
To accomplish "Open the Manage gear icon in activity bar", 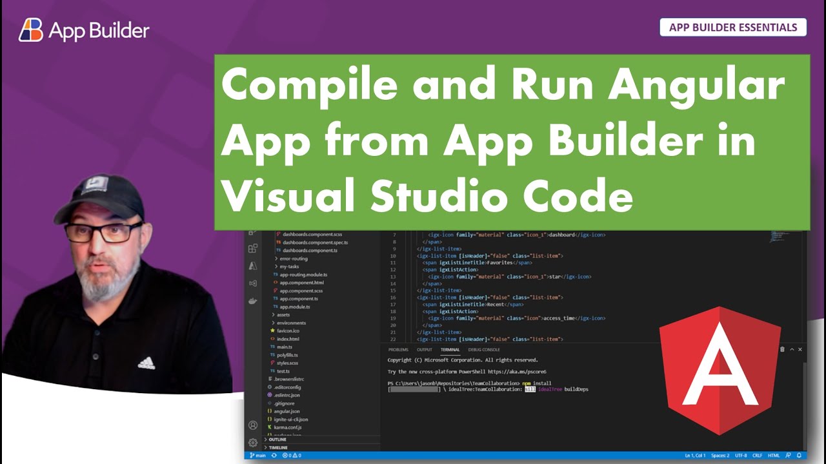I will point(253,443).
